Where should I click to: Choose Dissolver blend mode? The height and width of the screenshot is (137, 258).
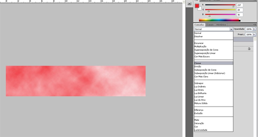click(214, 36)
